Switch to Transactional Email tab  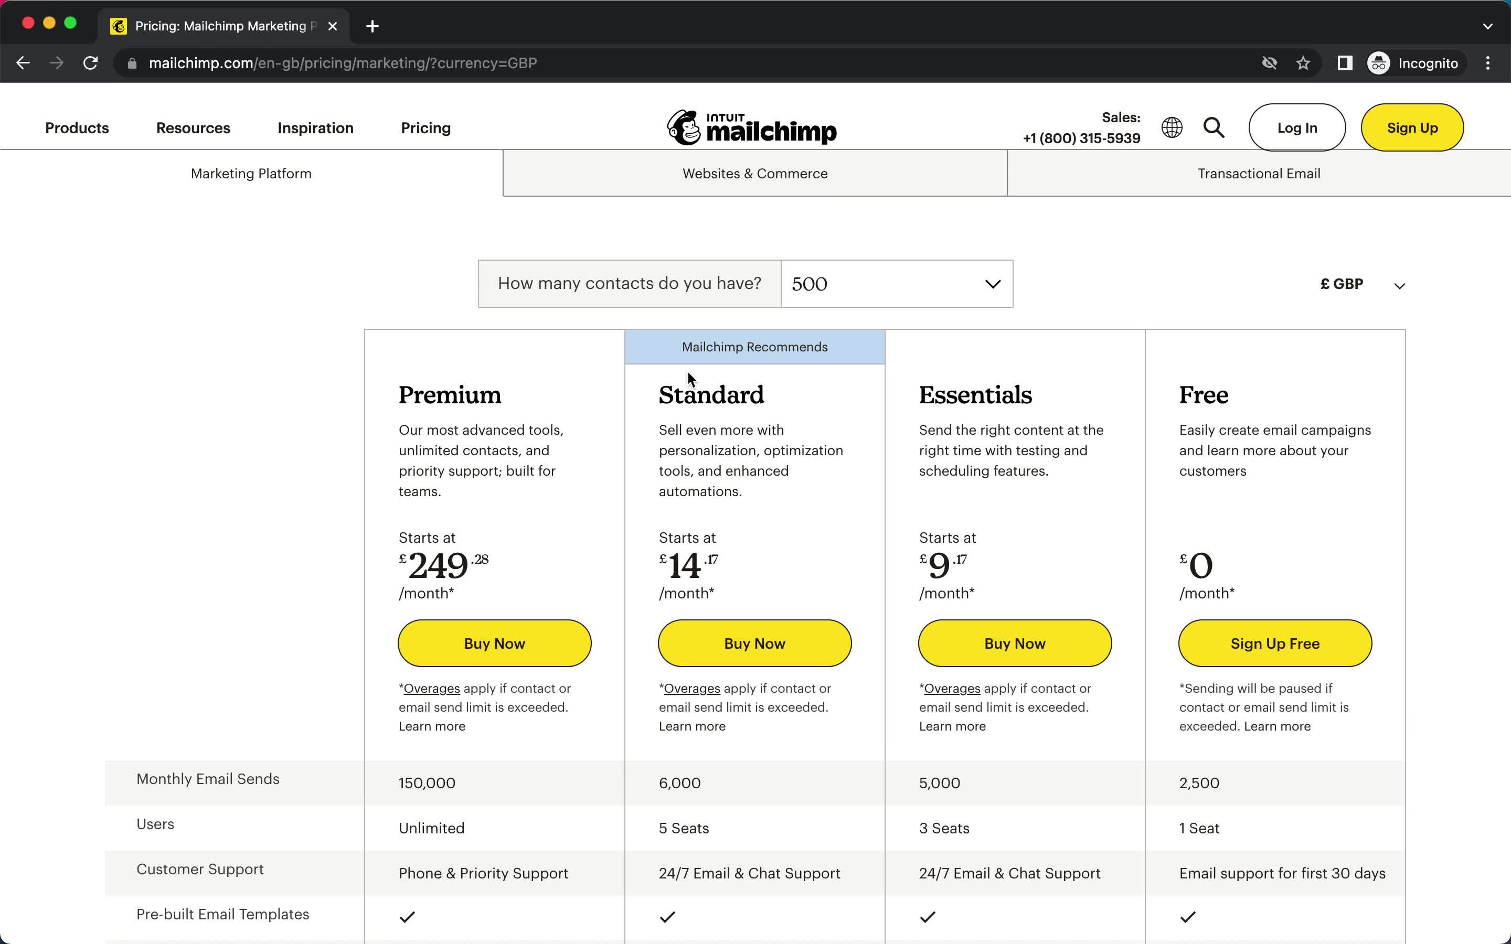[x=1259, y=174]
